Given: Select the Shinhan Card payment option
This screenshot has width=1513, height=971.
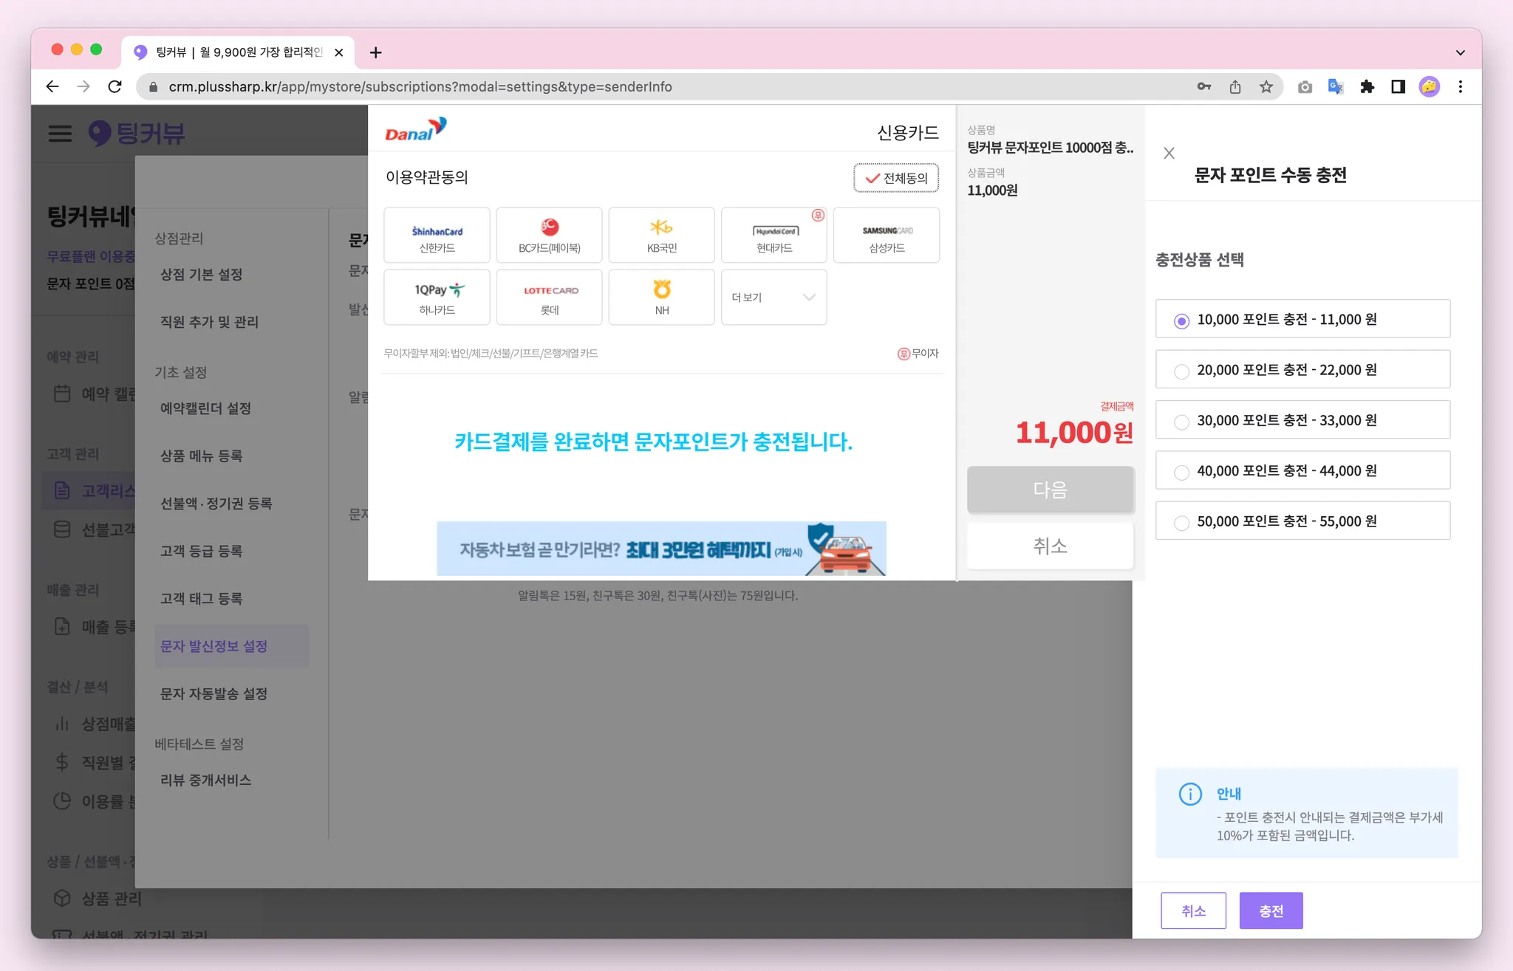Looking at the screenshot, I should tap(437, 236).
